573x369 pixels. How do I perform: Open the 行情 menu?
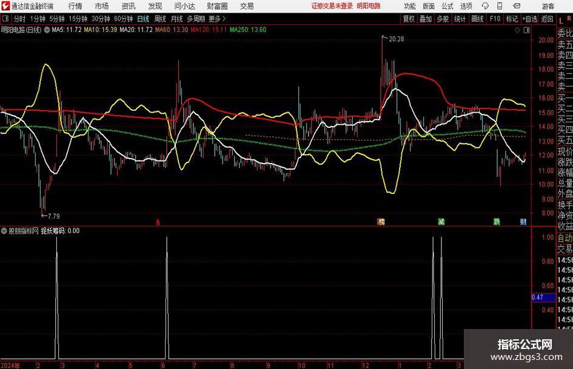(75, 6)
